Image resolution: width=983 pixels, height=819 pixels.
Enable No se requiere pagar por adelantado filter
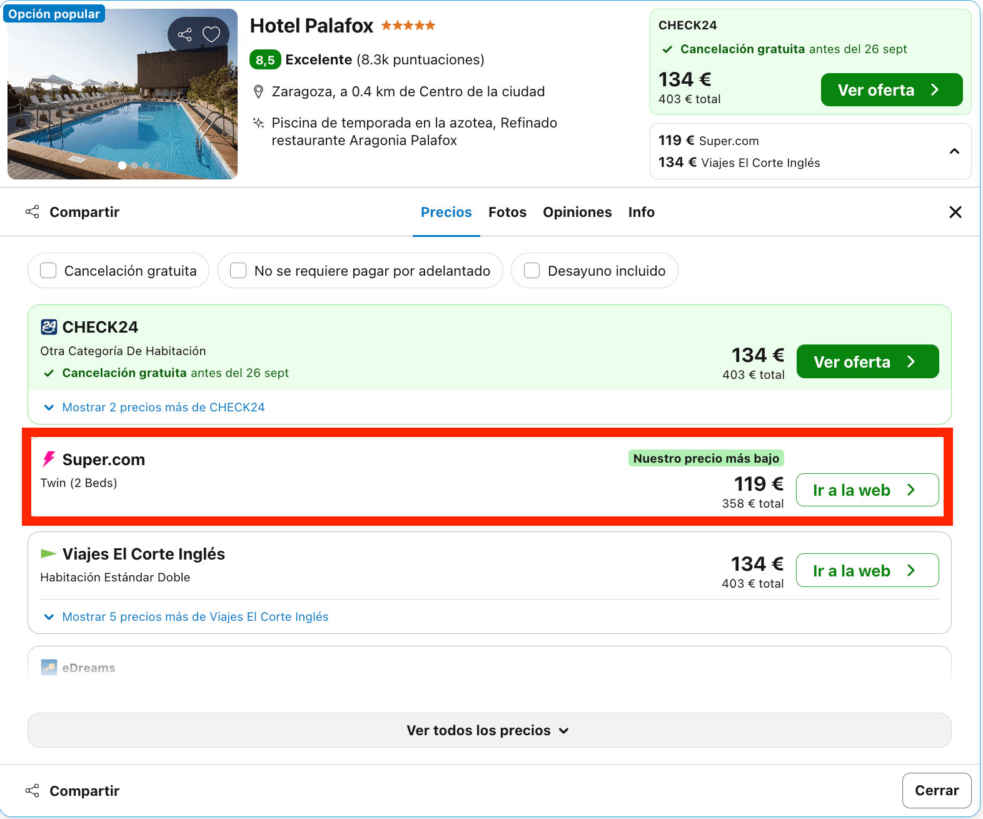(238, 271)
